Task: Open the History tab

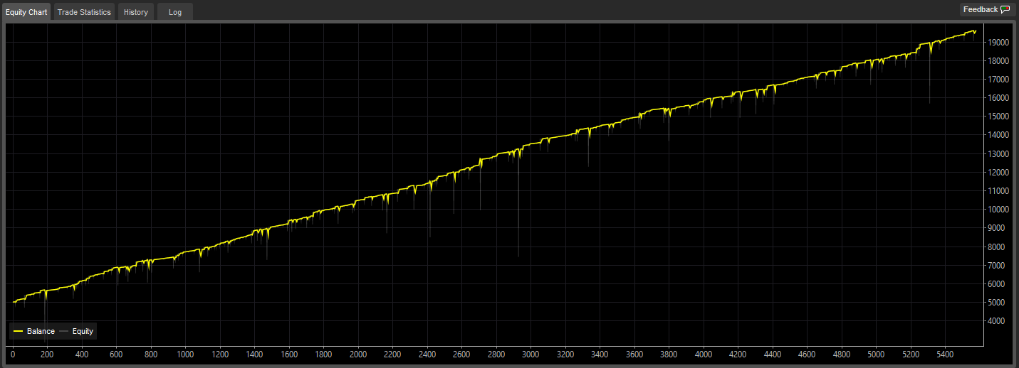Action: [x=136, y=12]
